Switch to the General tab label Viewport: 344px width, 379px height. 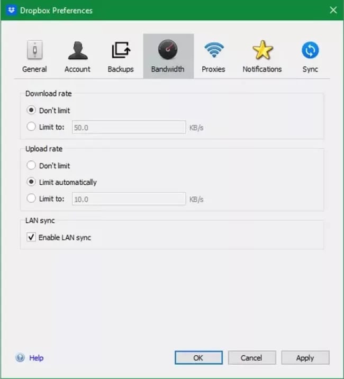click(34, 69)
